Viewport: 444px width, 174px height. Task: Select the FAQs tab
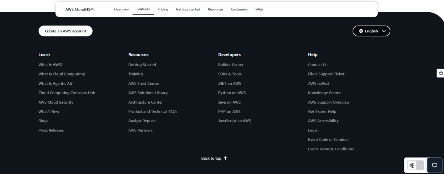pyautogui.click(x=259, y=9)
